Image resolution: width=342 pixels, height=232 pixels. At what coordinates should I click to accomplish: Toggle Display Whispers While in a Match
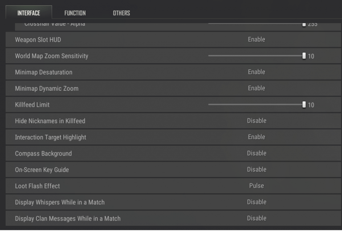[256, 202]
